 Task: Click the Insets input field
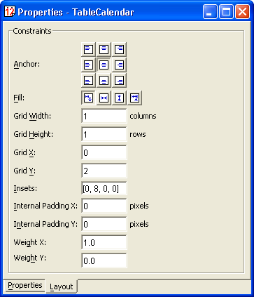point(104,188)
